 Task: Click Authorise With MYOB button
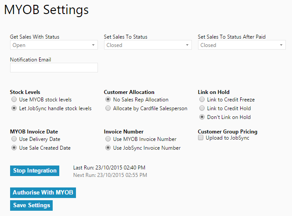tap(43, 193)
